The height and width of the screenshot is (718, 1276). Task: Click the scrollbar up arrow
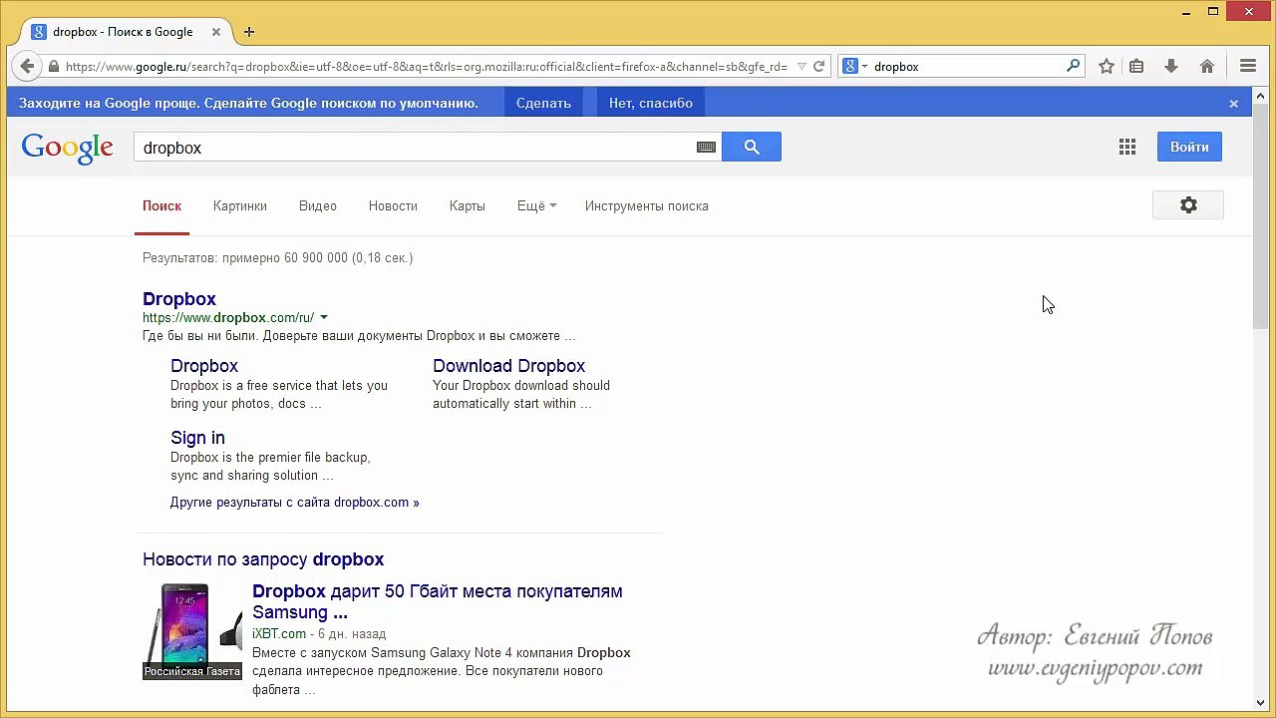[1261, 96]
